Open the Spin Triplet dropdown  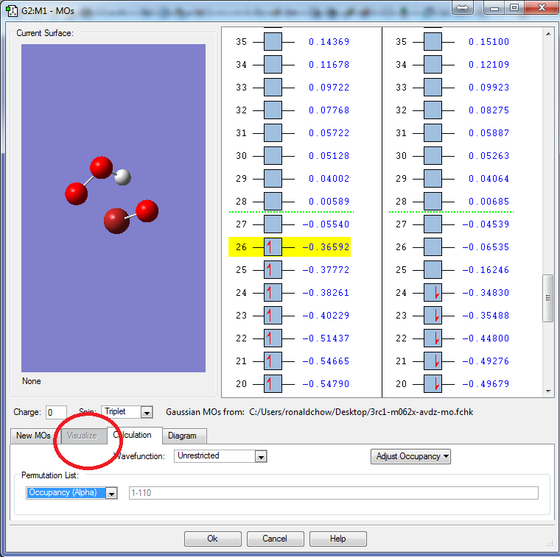click(147, 412)
